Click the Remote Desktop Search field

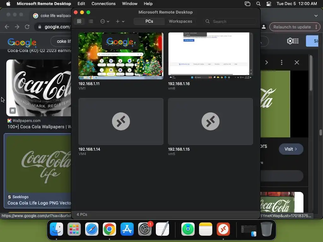(x=230, y=21)
